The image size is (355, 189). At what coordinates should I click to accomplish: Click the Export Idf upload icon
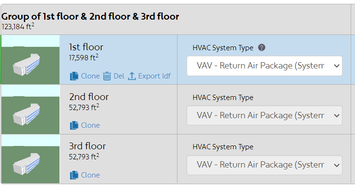(132, 76)
